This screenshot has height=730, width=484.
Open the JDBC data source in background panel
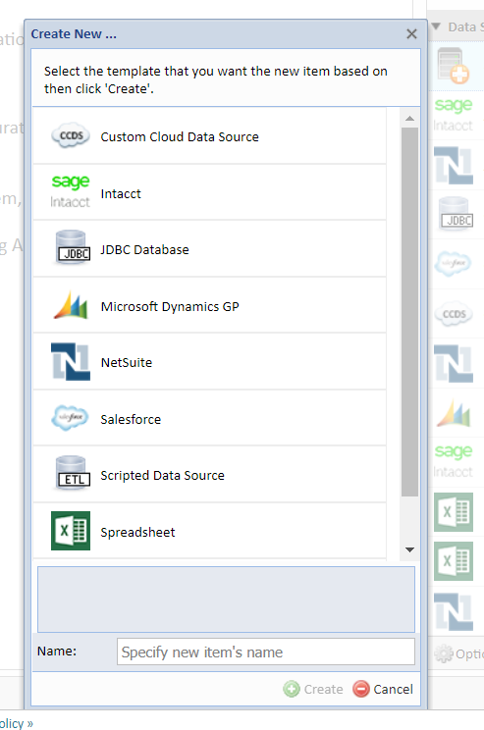click(x=457, y=214)
